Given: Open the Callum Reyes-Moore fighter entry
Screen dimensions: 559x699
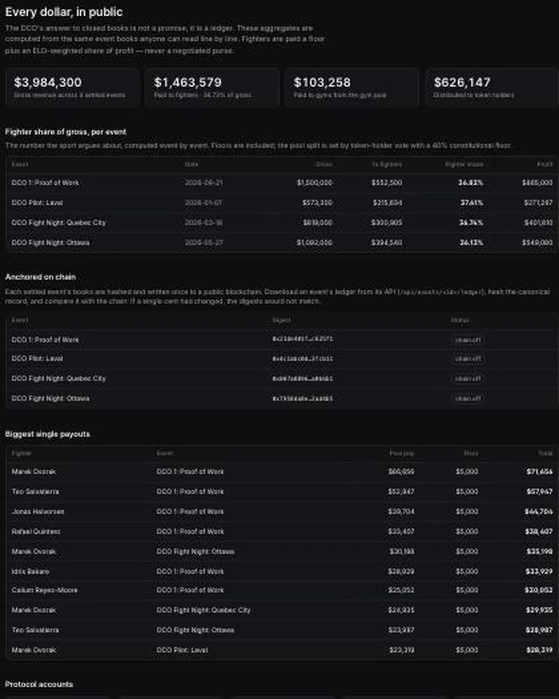Looking at the screenshot, I should pos(45,590).
